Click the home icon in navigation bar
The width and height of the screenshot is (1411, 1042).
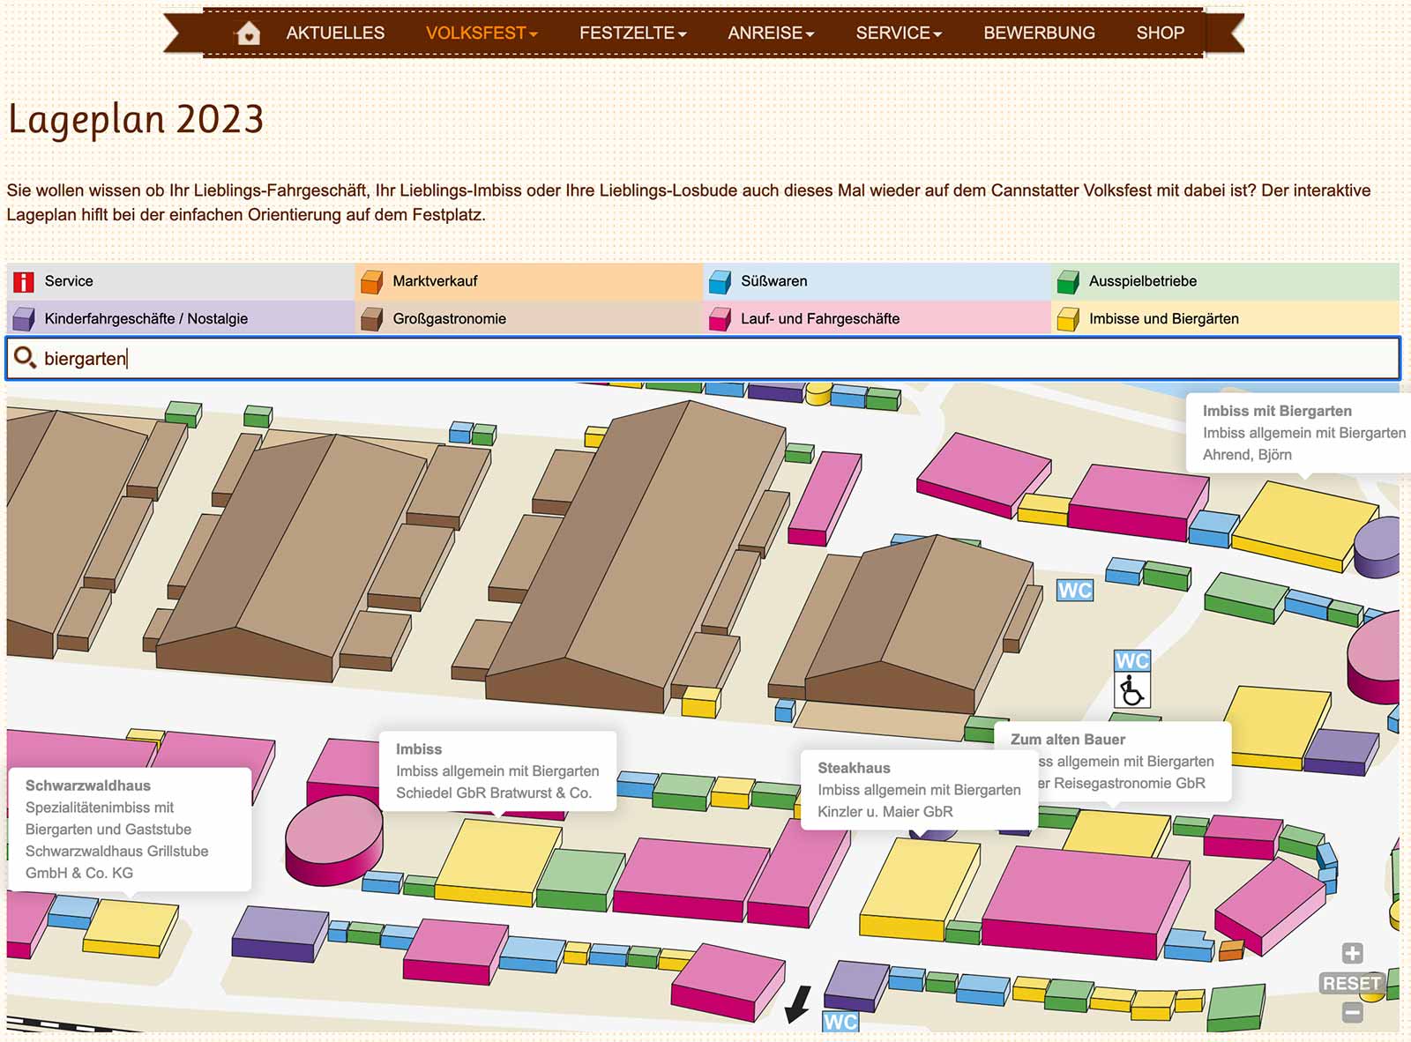coord(249,33)
